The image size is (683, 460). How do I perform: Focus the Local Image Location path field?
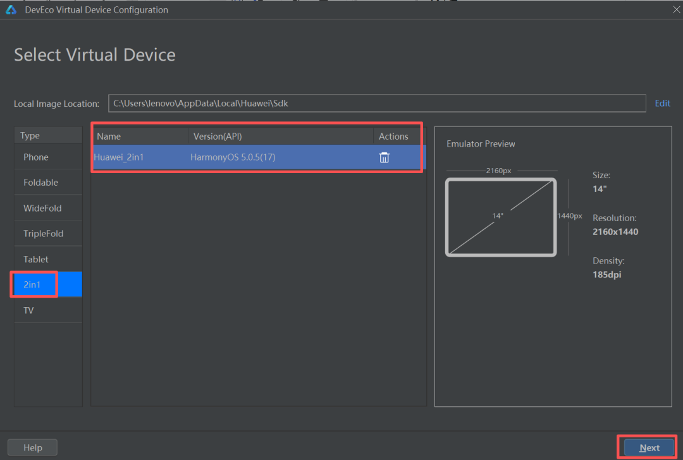377,103
